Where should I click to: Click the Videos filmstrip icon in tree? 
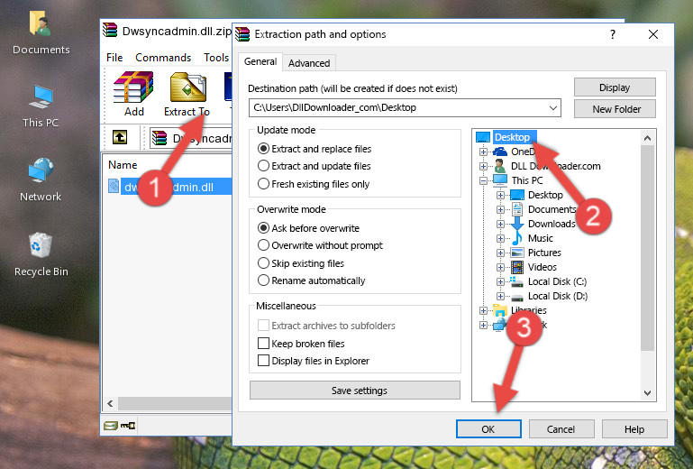[x=517, y=267]
